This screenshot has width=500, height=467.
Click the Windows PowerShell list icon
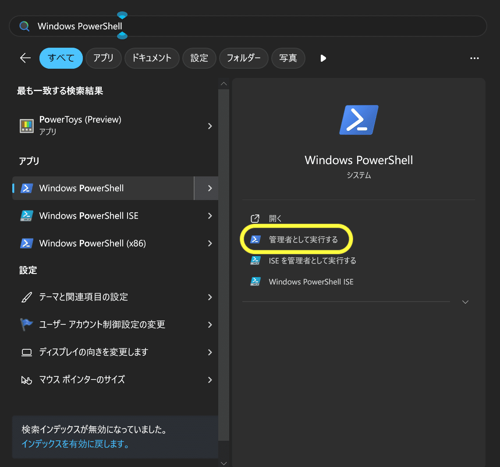(27, 188)
